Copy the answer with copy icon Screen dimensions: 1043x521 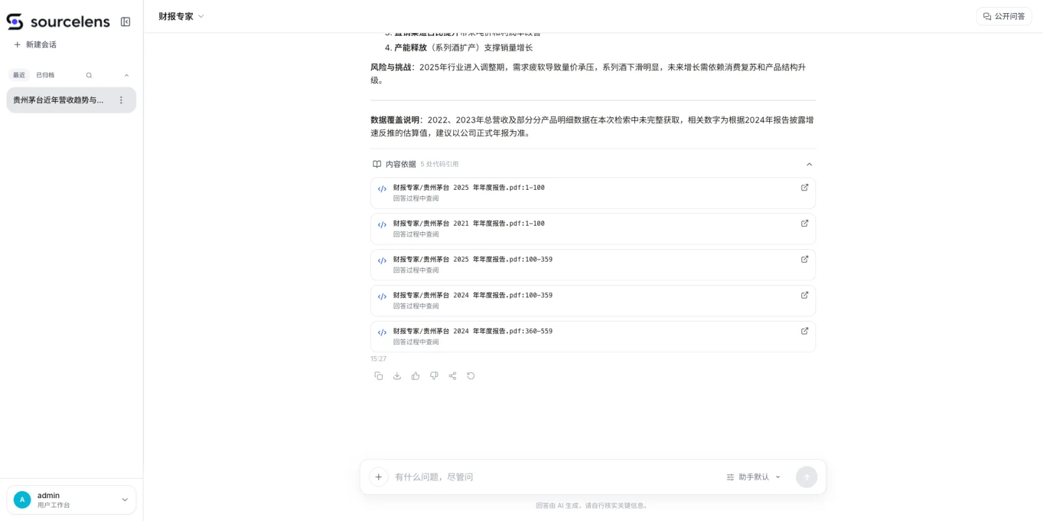(379, 376)
